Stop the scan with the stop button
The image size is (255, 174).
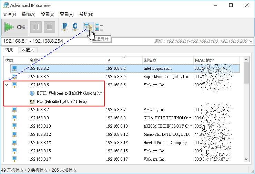[49, 27]
